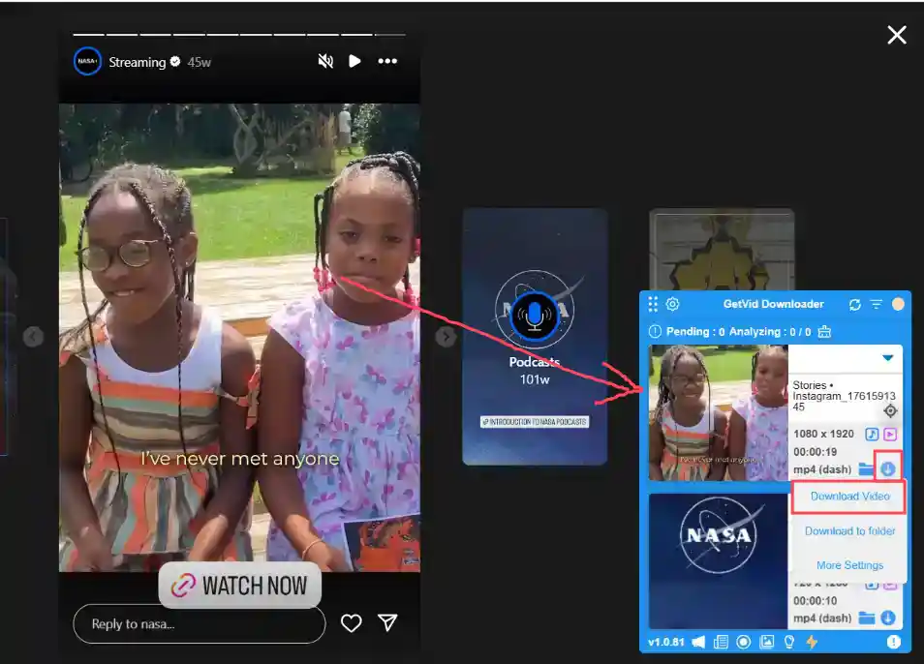Refresh the download list with sync icon

point(854,303)
